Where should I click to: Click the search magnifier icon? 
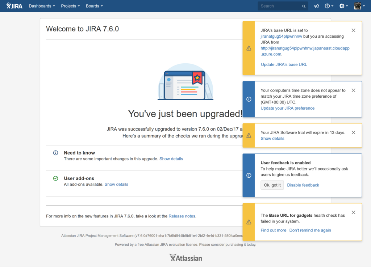click(x=304, y=6)
